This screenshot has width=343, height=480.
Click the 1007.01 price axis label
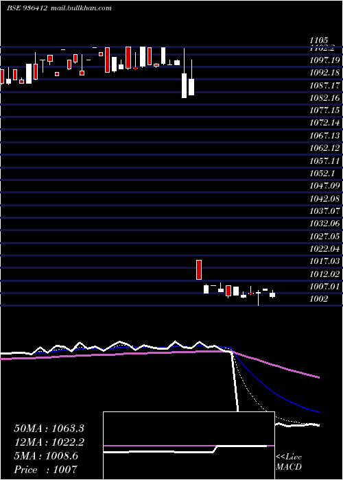[x=325, y=287]
